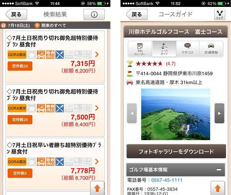Tap lunch fork-knife icon on 7,315円 plan

[60, 55]
